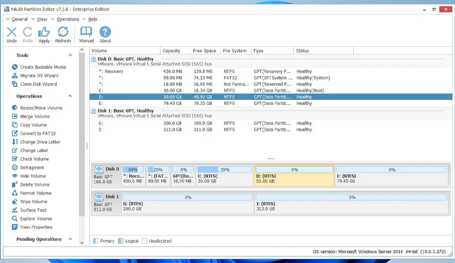Open the Clone Disk Wizard
Viewport: 455px width, 263px height.
(34, 84)
